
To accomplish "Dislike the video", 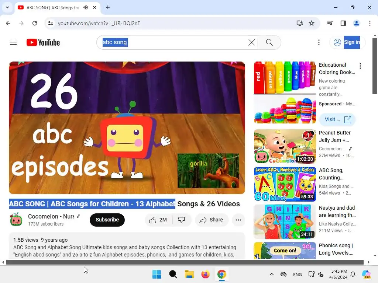I will 181,220.
